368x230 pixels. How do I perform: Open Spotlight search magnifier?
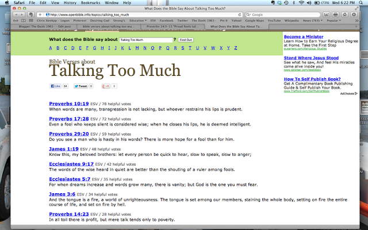361,2
